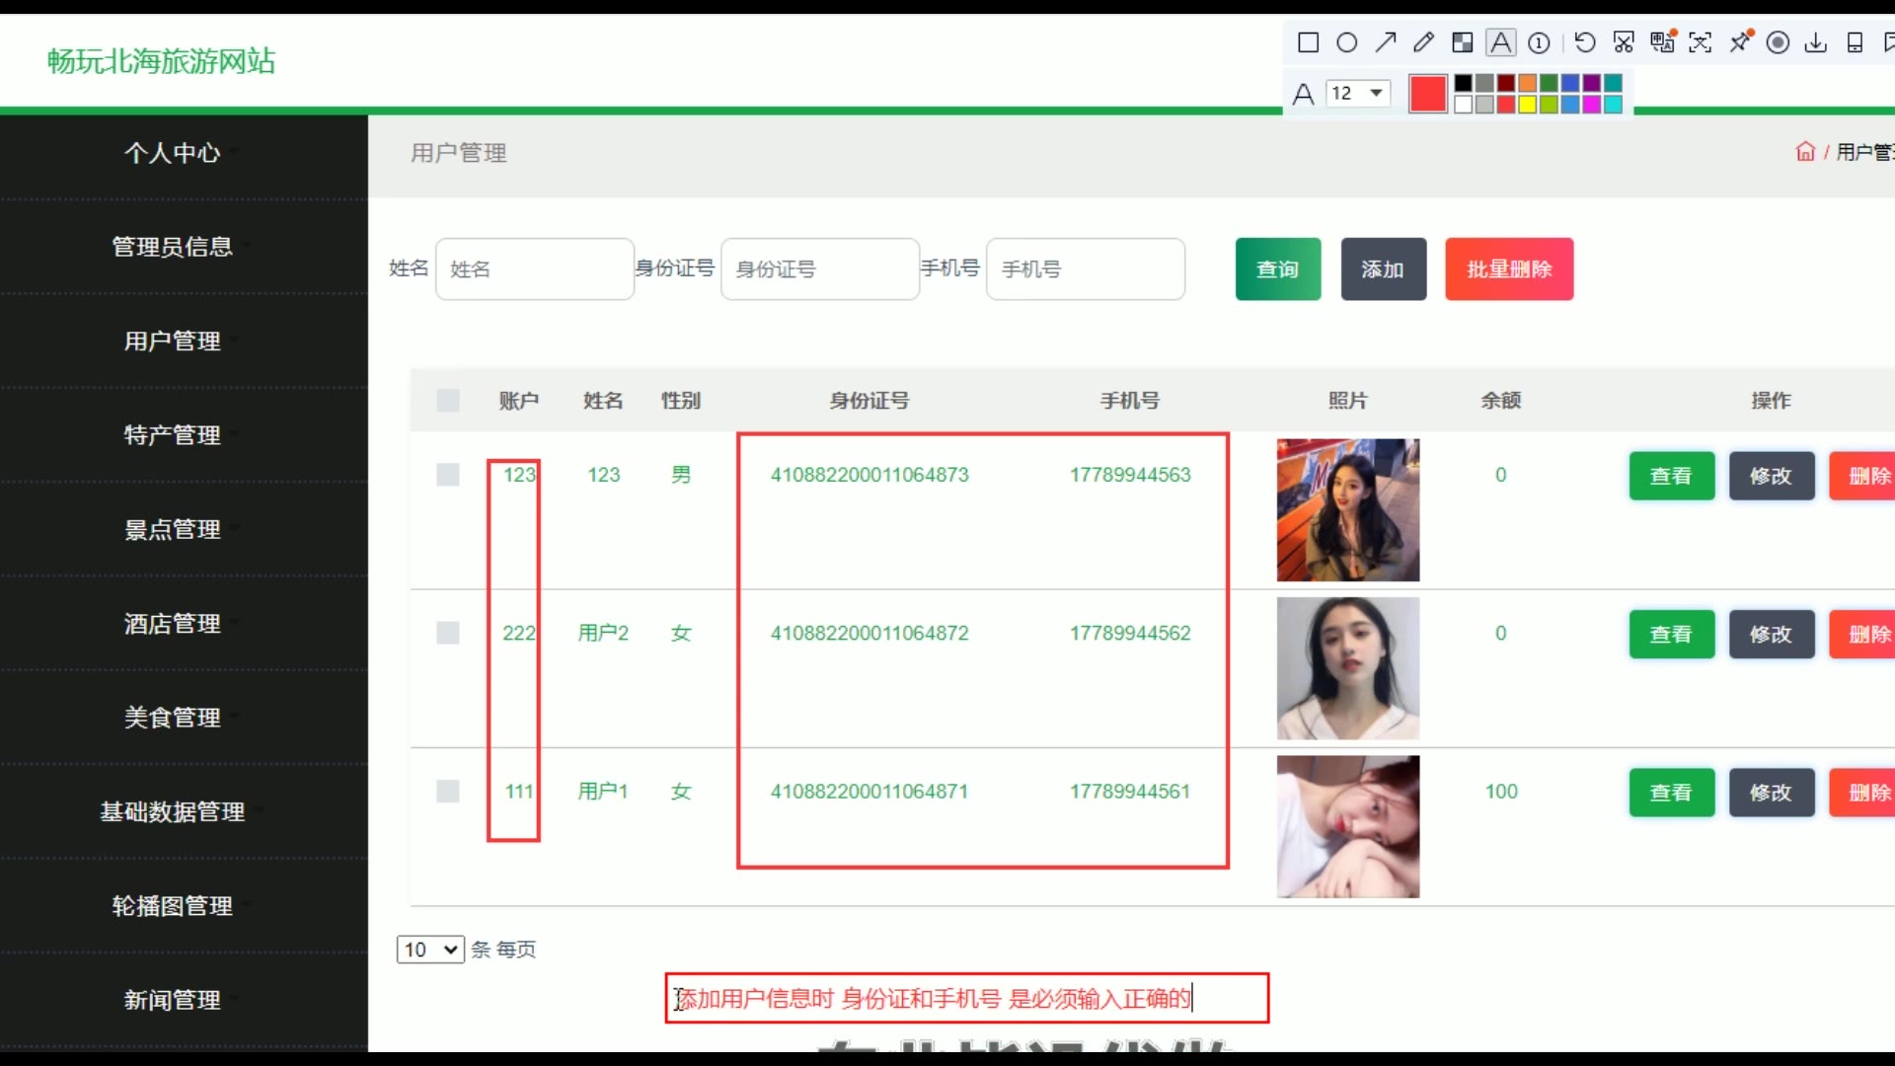Pick the yellow color swatch
1895x1066 pixels.
[x=1527, y=105]
